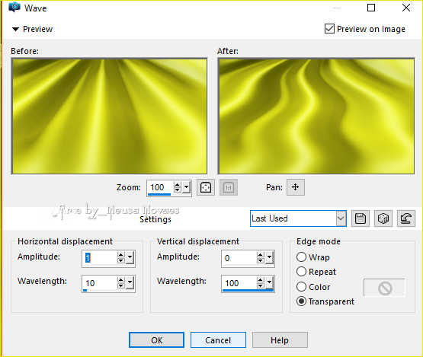Click the Cancel button

pyautogui.click(x=218, y=340)
